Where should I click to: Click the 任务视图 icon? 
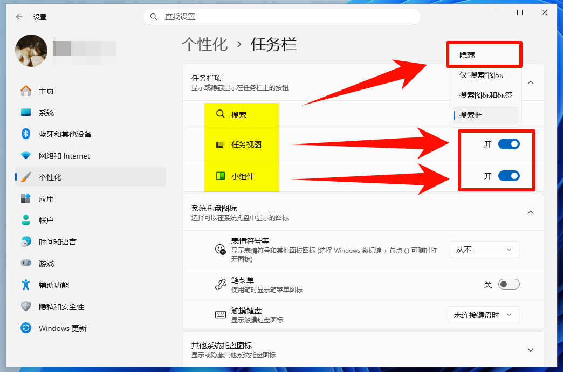pos(220,144)
